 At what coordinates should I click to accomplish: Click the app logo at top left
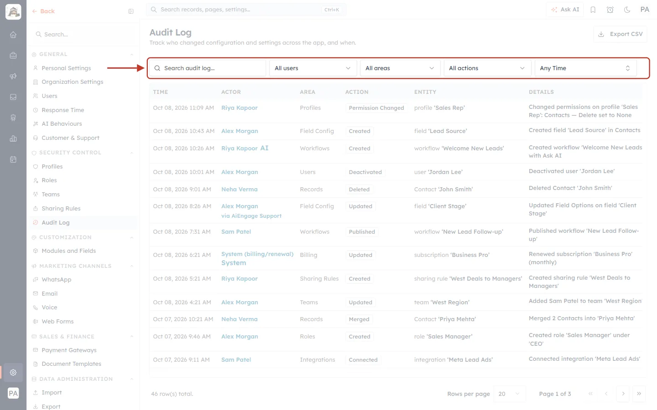tap(13, 12)
